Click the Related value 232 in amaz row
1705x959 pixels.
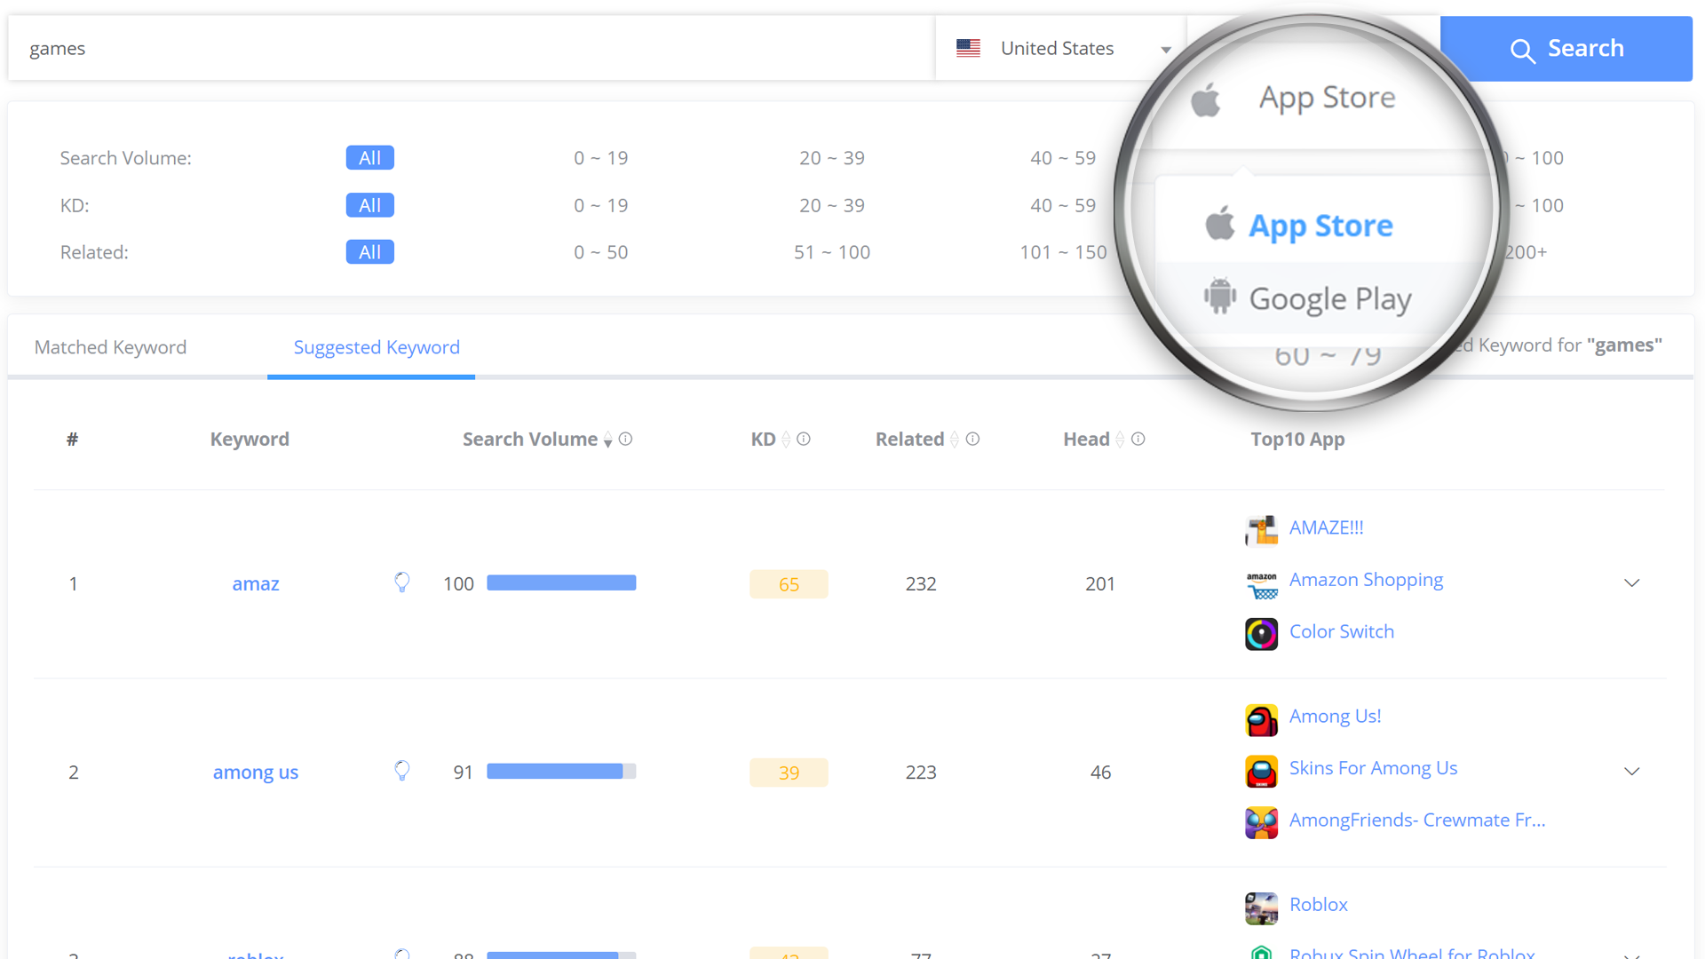(921, 584)
